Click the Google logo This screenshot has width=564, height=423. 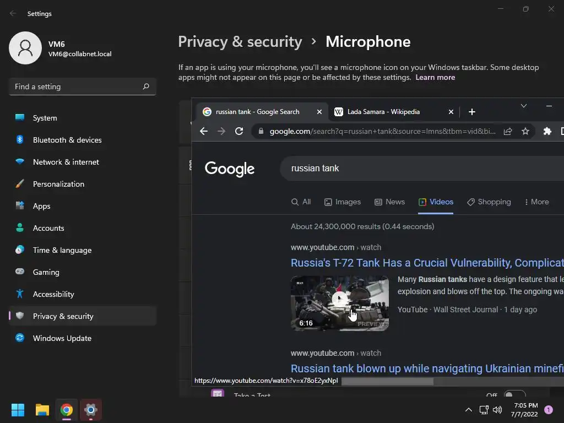230,169
